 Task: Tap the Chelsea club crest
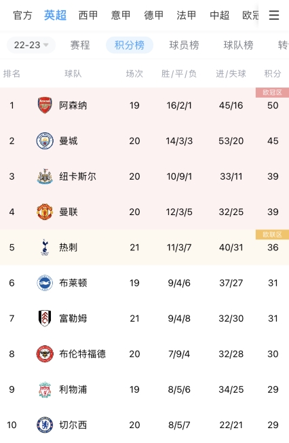tap(45, 425)
